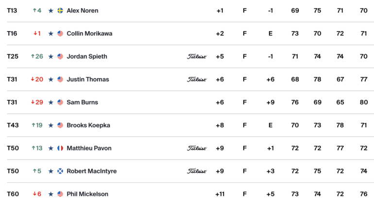This screenshot has width=374, height=205.
Task: Toggle favorite star for Jordan Spieth
Action: tap(51, 56)
